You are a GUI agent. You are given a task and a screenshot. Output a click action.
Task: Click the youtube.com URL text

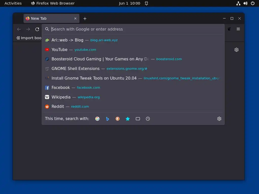[85, 50]
